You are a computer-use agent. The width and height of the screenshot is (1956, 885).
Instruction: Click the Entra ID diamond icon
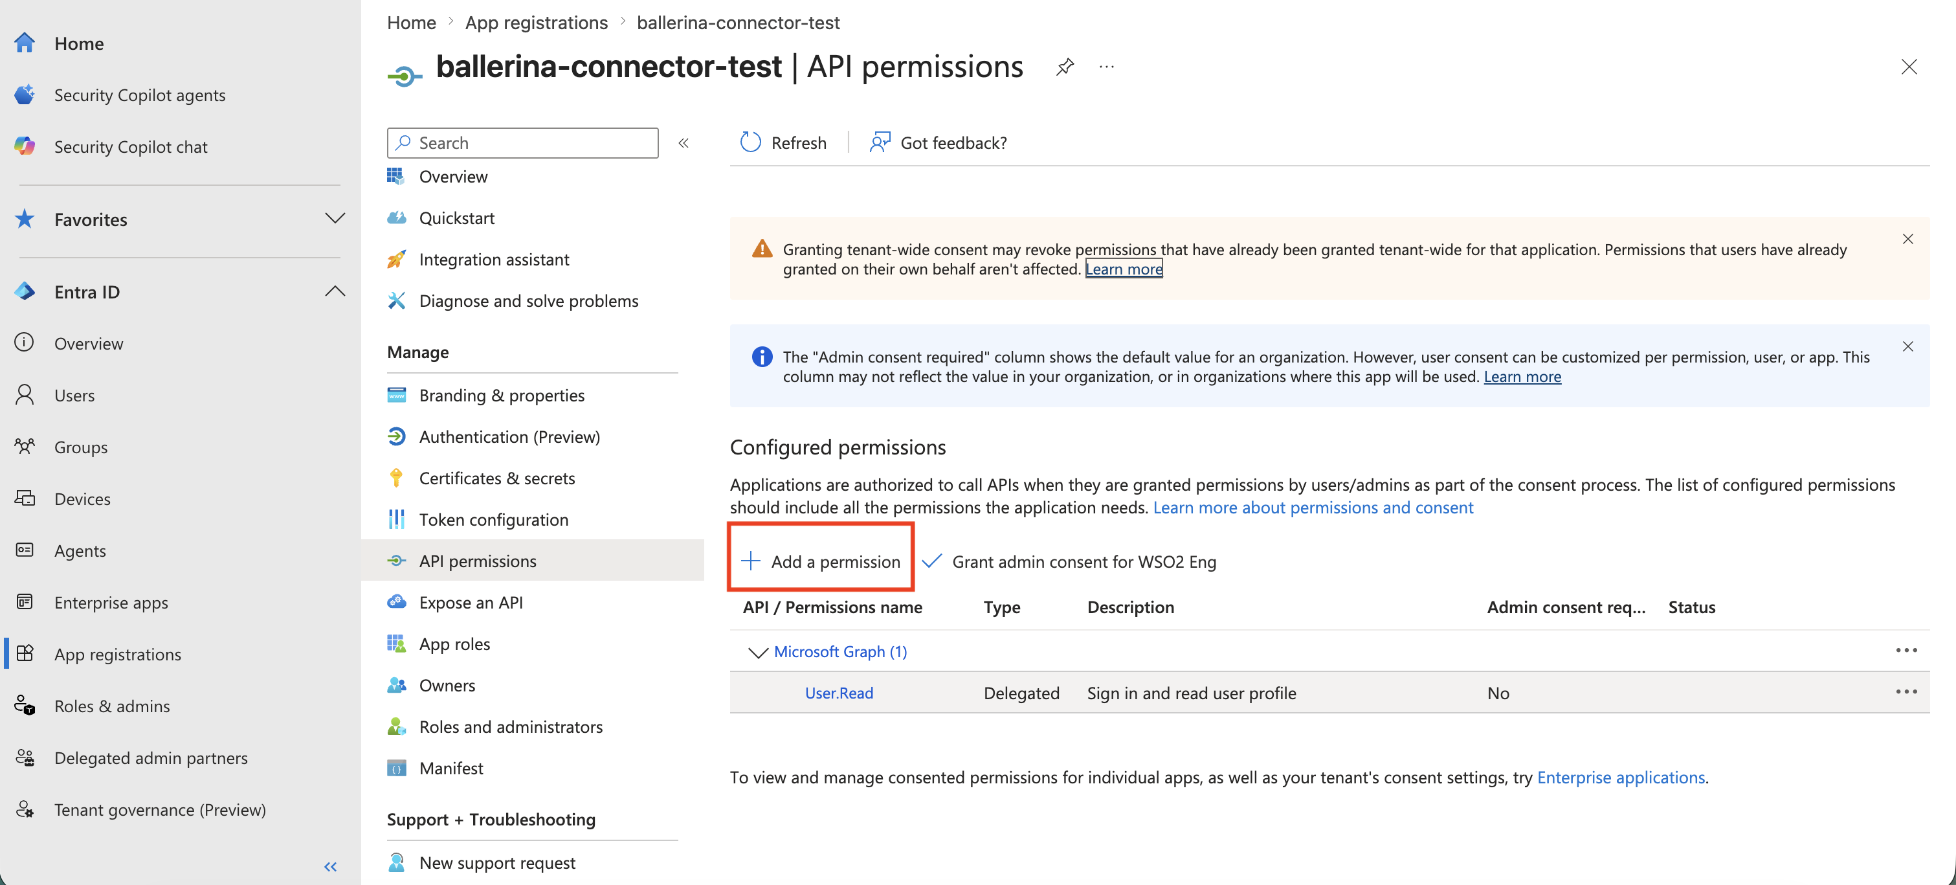pyautogui.click(x=25, y=292)
